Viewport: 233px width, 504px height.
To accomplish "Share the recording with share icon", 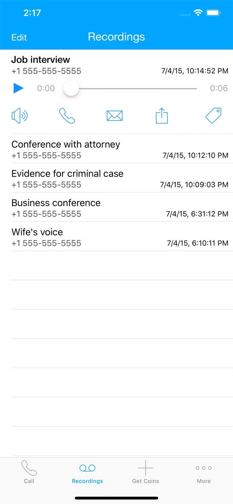I will click(162, 116).
